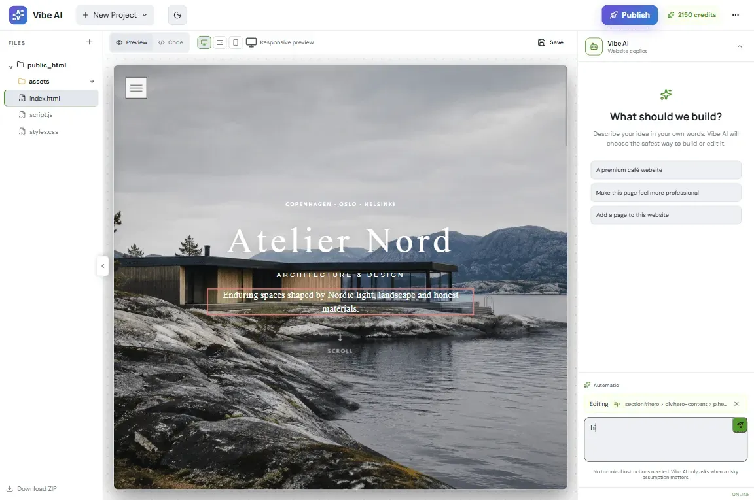The height and width of the screenshot is (500, 754).
Task: Click the FILES panel header
Action: coord(17,42)
